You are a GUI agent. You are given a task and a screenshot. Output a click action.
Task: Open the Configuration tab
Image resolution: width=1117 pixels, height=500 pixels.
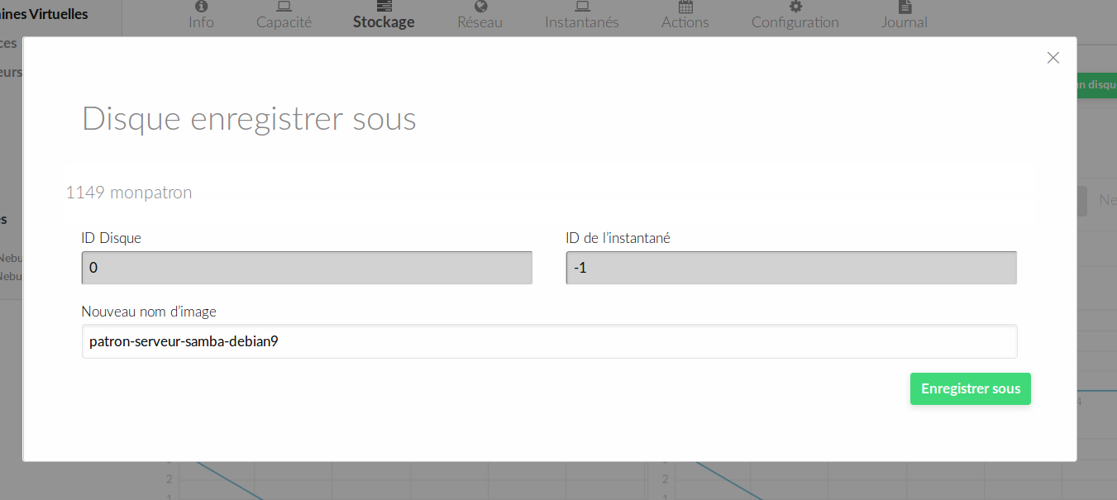[795, 21]
